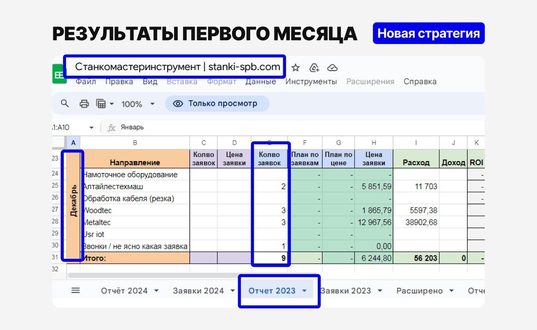Open the Расширено tab menu arrow
537x330 pixels.
tap(452, 291)
